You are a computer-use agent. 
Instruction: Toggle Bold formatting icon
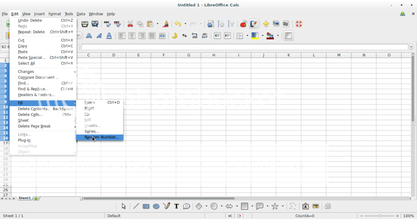[89, 35]
